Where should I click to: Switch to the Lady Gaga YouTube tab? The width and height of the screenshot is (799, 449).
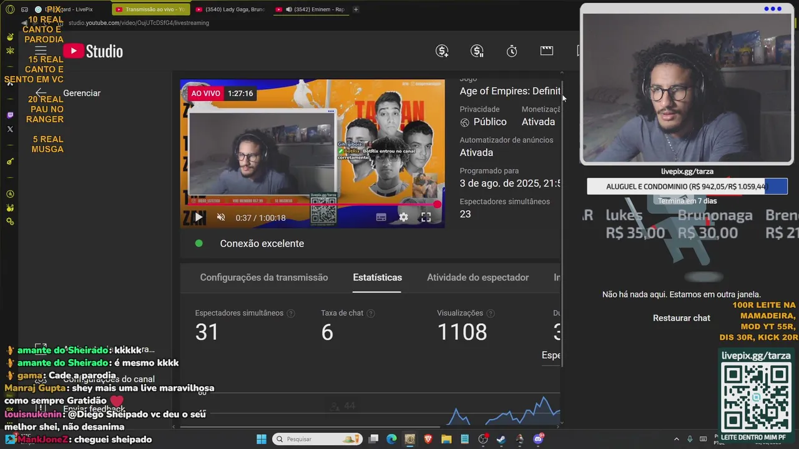tap(230, 9)
